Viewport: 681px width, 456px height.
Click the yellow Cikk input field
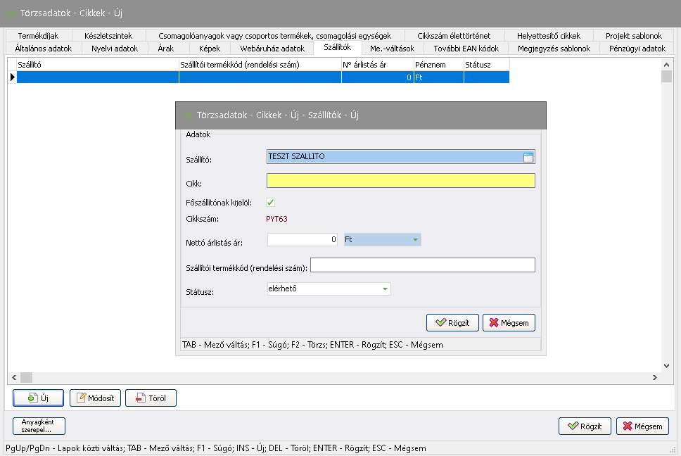(x=400, y=181)
